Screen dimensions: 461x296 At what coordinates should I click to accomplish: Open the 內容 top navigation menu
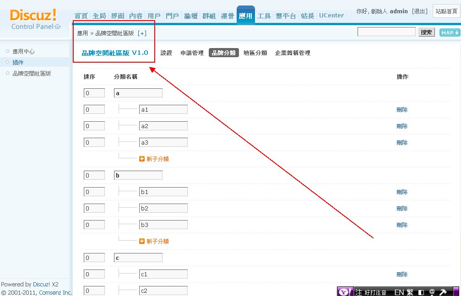136,16
